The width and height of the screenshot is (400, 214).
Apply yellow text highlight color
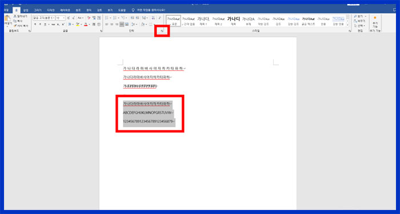78,24
